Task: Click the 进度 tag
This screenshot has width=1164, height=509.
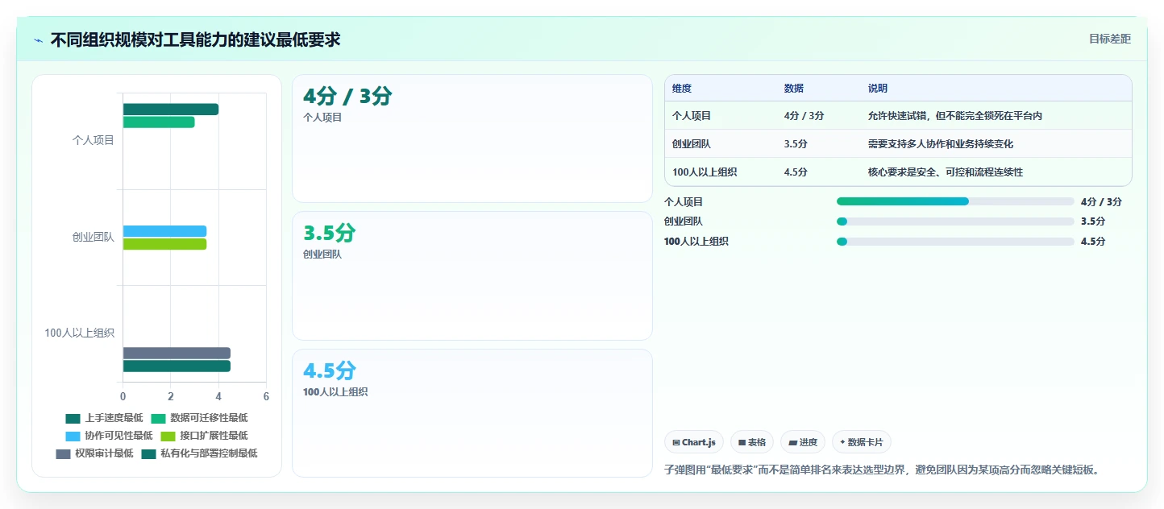Action: point(803,442)
